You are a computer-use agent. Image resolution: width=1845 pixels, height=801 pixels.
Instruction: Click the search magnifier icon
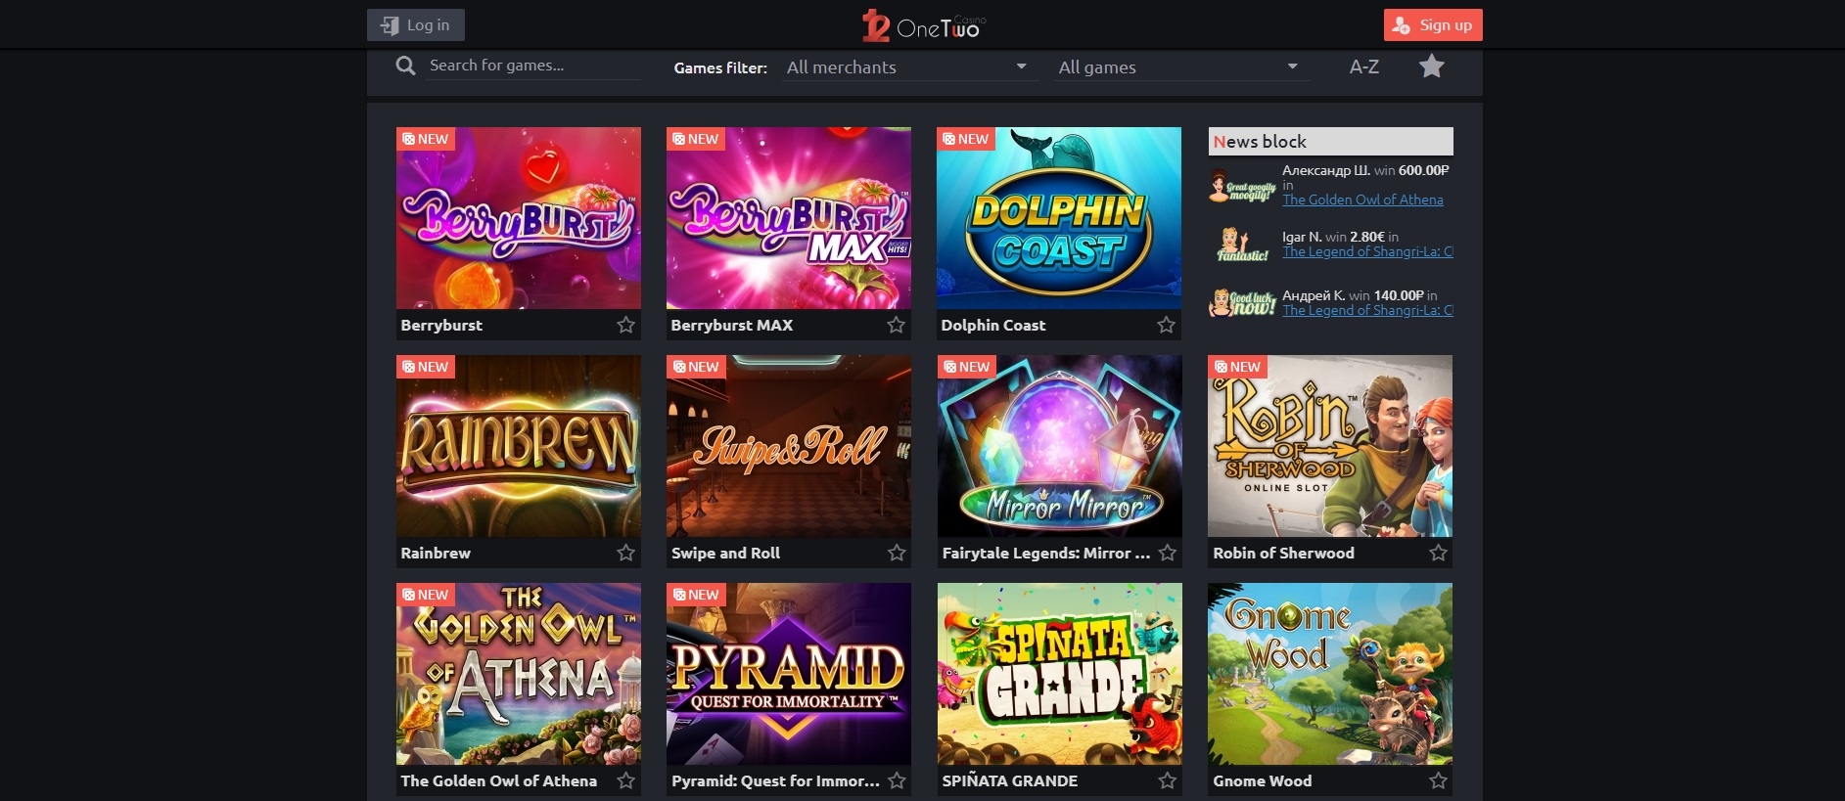(405, 67)
